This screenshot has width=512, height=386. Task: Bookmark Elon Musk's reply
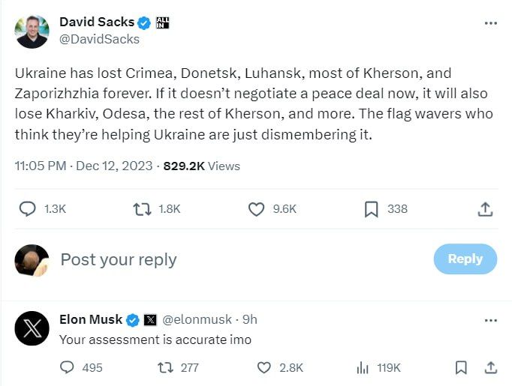coord(462,367)
